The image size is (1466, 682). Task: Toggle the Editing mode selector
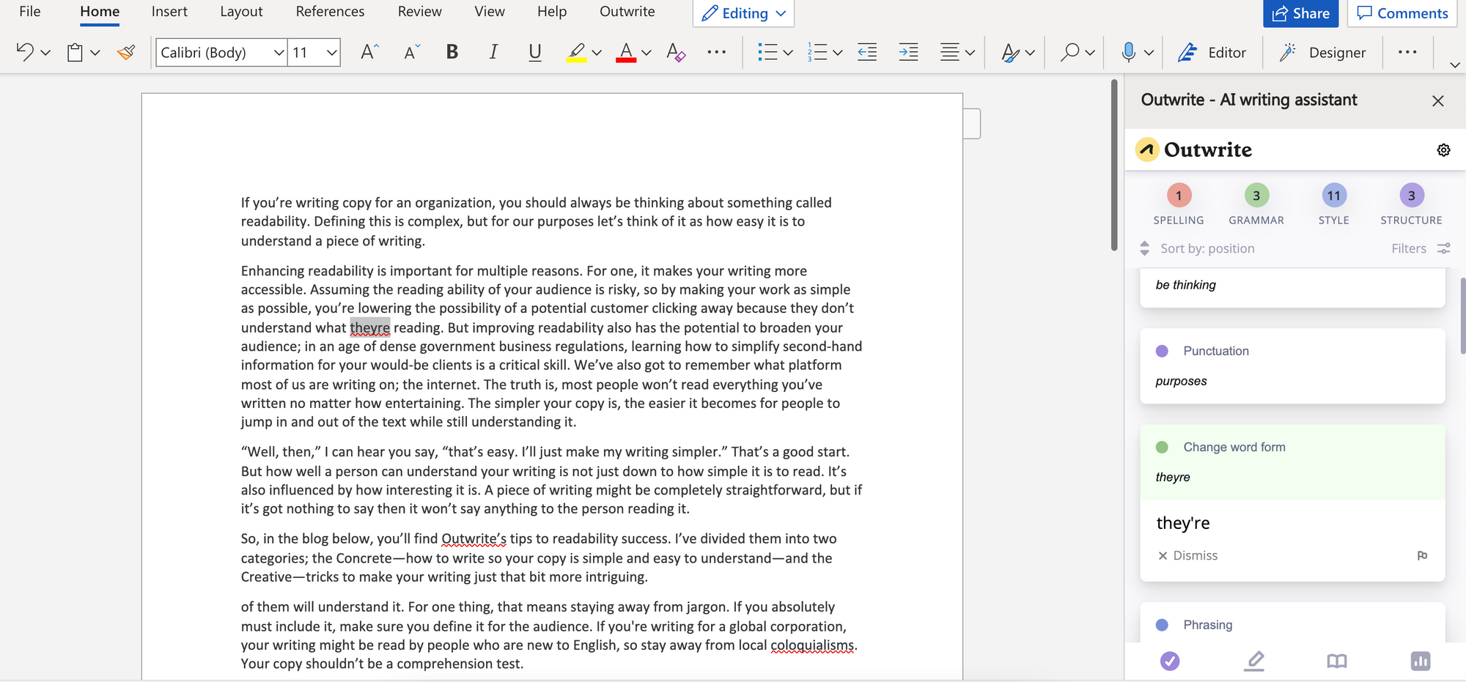click(743, 12)
